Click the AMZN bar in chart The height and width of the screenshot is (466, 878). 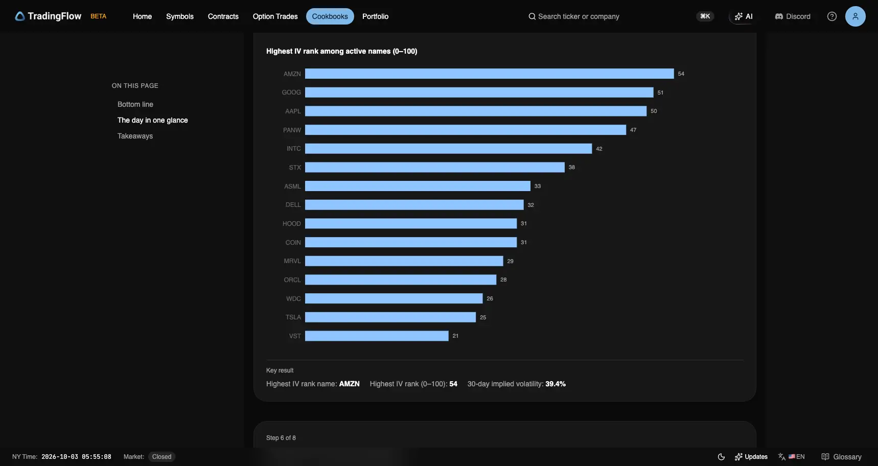[x=490, y=74]
